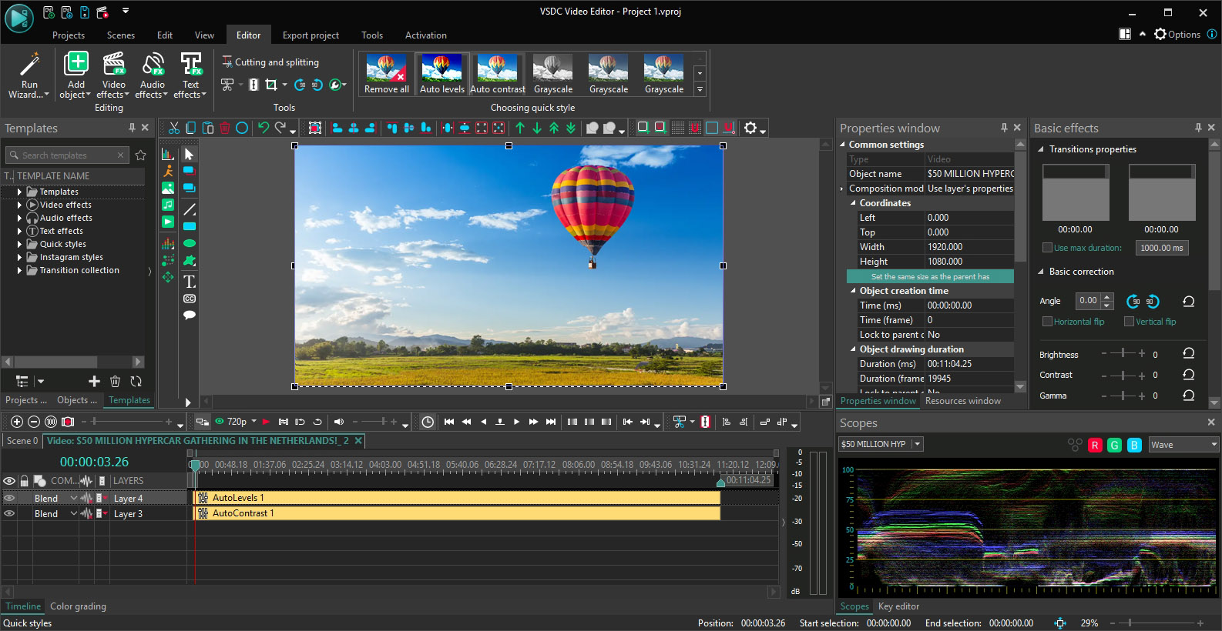This screenshot has width=1222, height=631.
Task: Click the Undo arrow in the editor toolbar
Action: click(264, 128)
